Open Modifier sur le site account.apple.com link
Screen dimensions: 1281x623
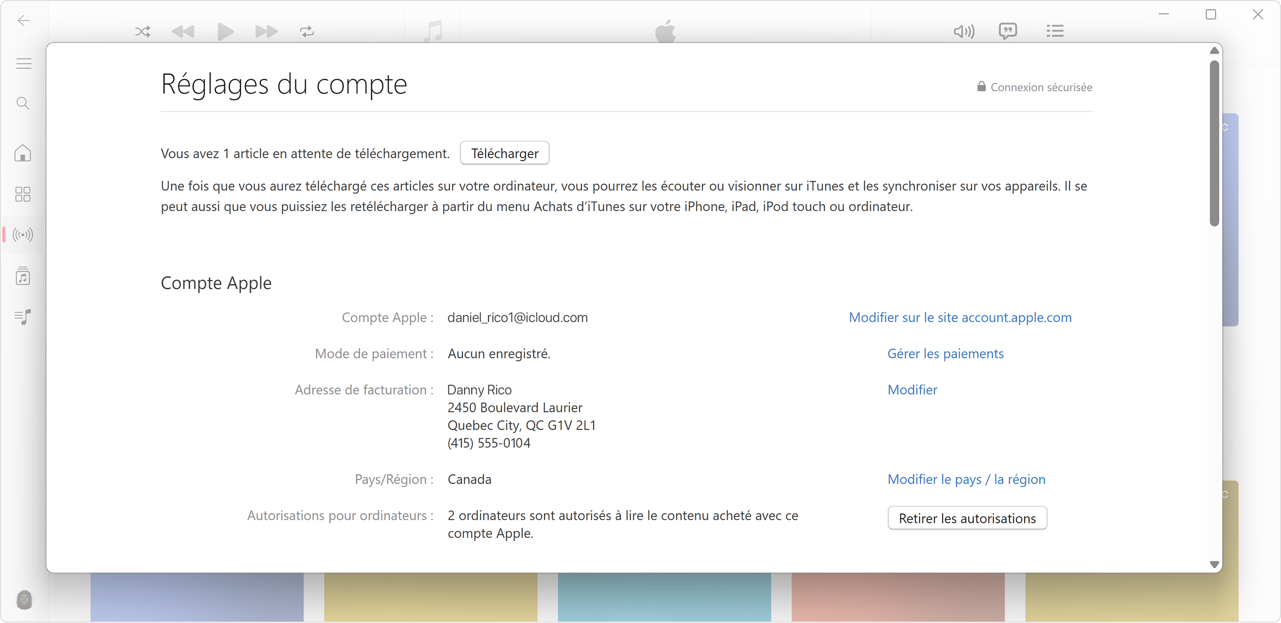(960, 318)
